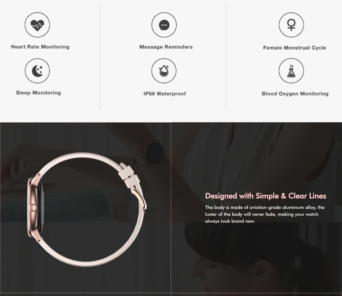Click the watch crown button on case
Image resolution: width=342 pixels, height=296 pixels.
[32, 208]
